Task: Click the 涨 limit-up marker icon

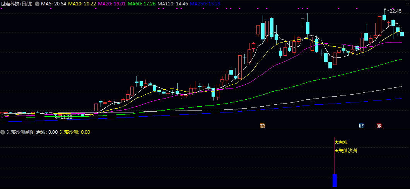Action: point(379,126)
